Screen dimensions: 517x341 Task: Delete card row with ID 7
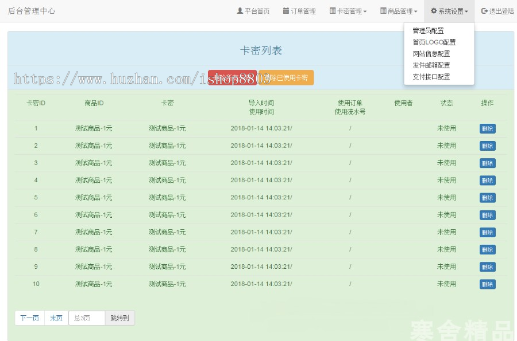pyautogui.click(x=487, y=233)
